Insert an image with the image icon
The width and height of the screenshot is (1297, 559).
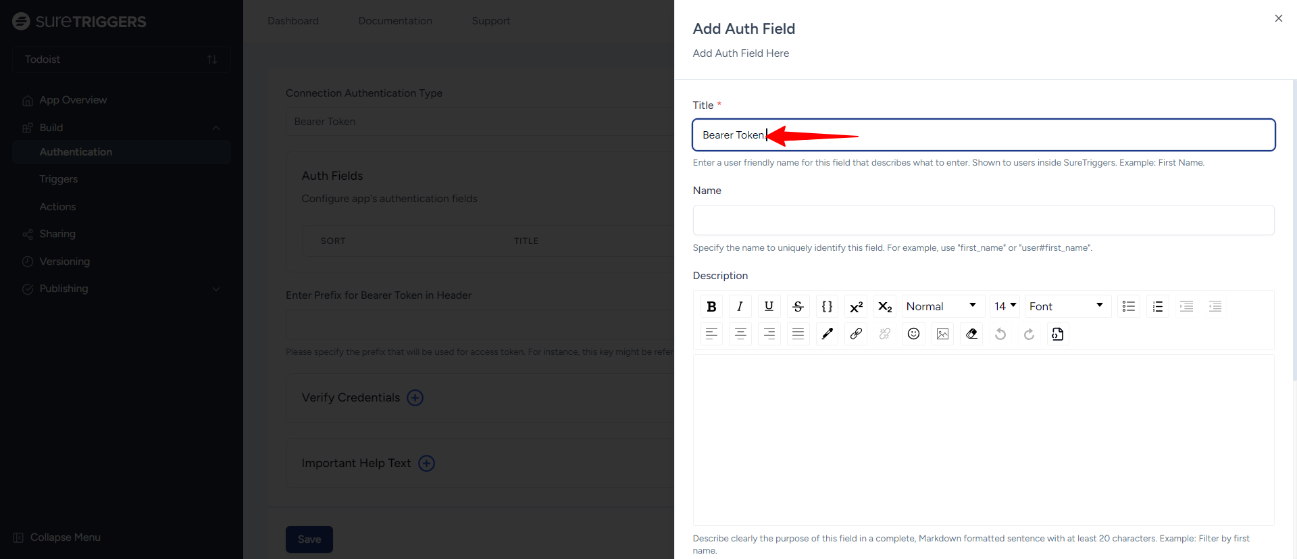(942, 334)
